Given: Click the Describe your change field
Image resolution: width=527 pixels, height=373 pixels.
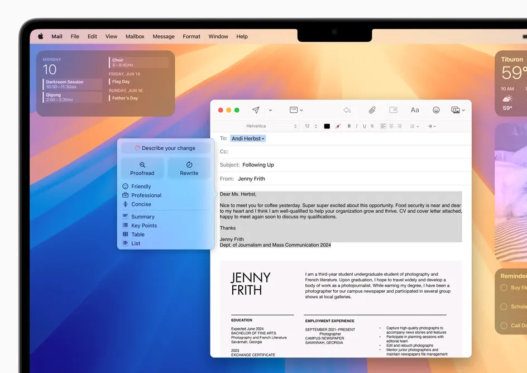Looking at the screenshot, I should [166, 148].
